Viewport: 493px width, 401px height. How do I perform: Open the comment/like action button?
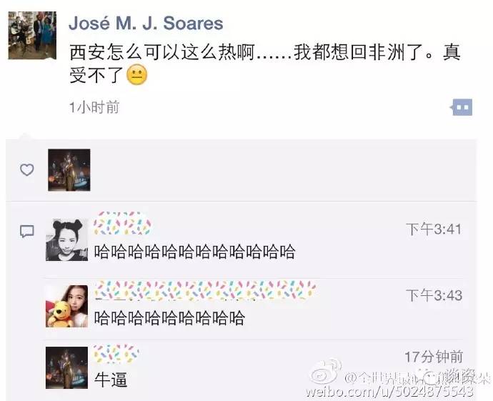462,107
